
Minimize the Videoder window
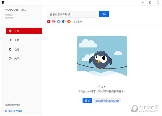click(x=143, y=3)
